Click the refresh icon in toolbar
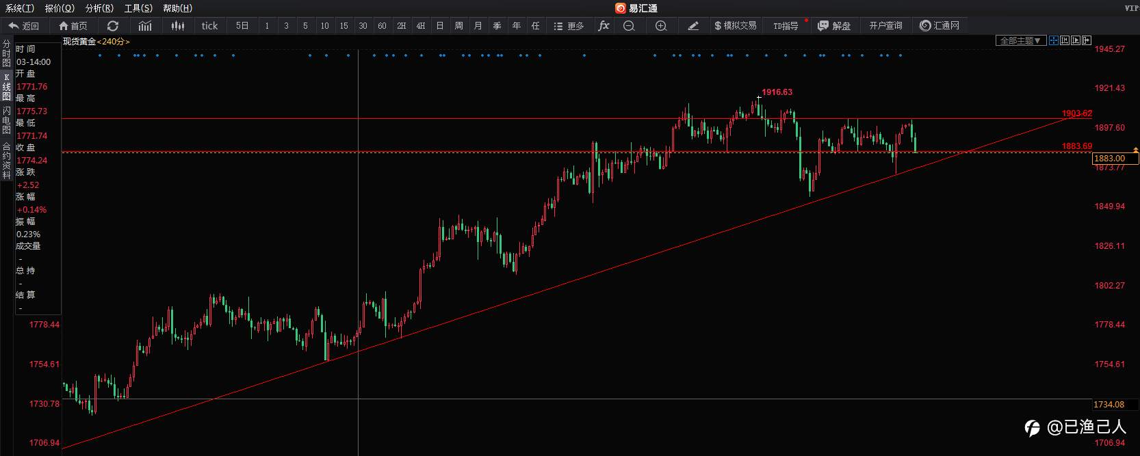Viewport: 1140px width, 456px height. (113, 25)
